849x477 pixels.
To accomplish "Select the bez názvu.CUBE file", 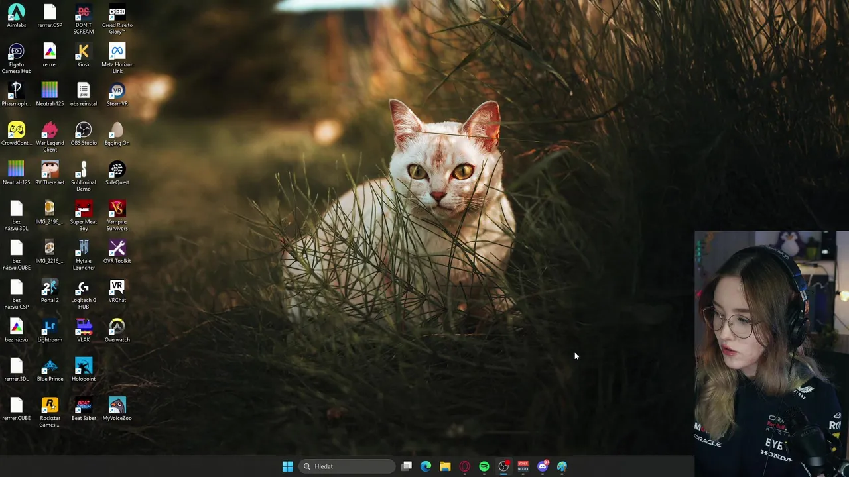I will point(17,255).
